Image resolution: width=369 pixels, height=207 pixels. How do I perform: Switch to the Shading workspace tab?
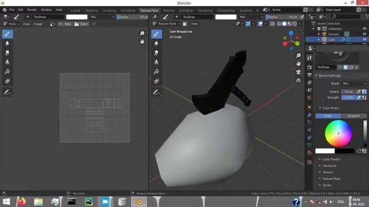[168, 10]
